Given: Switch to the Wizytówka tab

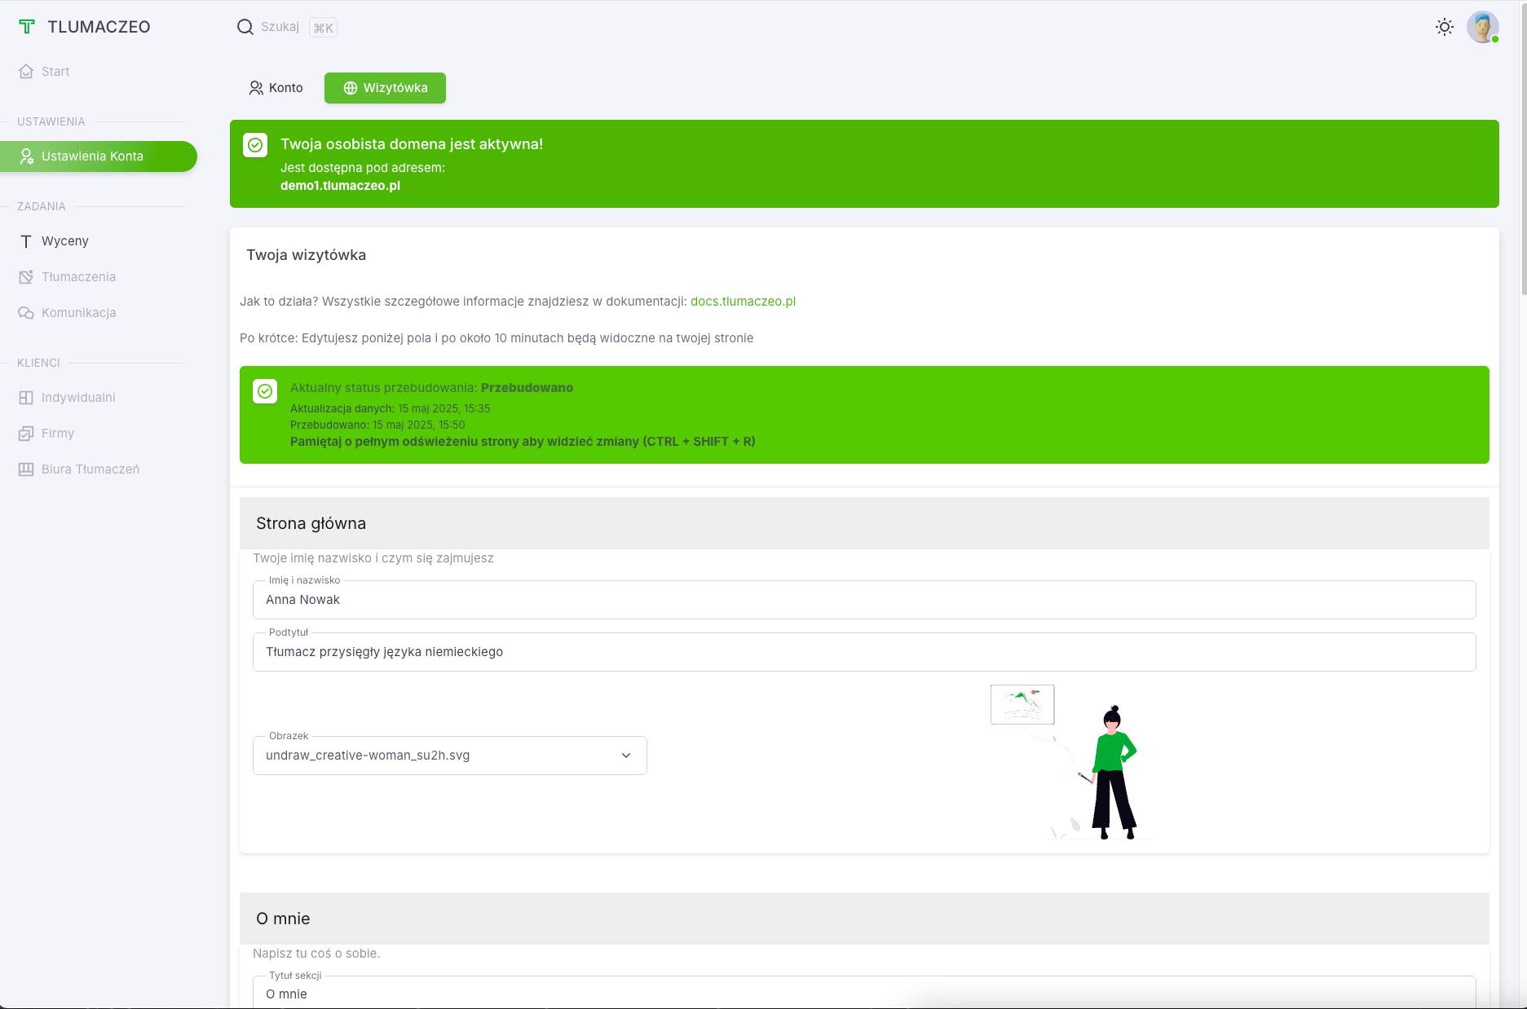Looking at the screenshot, I should tap(385, 88).
